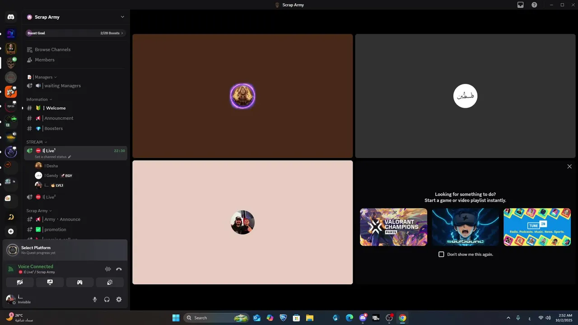Open the Windows Start menu

(x=176, y=318)
